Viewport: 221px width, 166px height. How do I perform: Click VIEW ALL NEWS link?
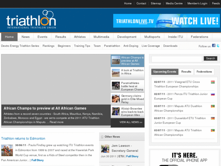(x=131, y=122)
